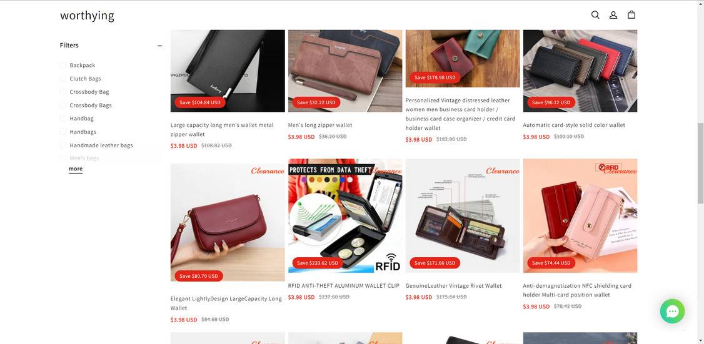
Task: Select the Crossbody Bag filter checkbox
Action: 63,92
